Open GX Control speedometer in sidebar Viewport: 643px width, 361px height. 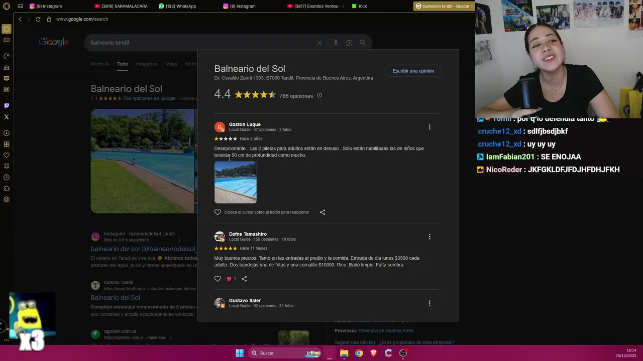pyautogui.click(x=7, y=56)
